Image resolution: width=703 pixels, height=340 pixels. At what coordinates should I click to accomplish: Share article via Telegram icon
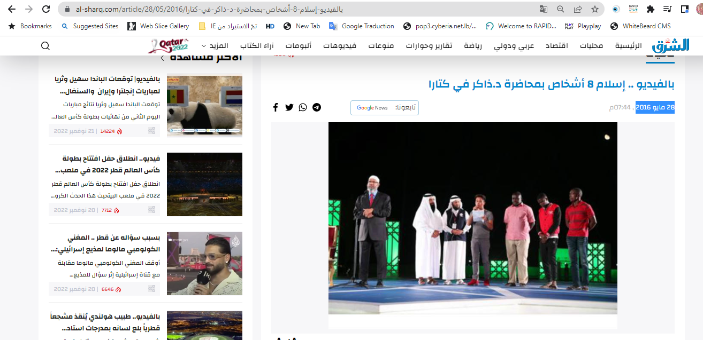[x=317, y=107]
